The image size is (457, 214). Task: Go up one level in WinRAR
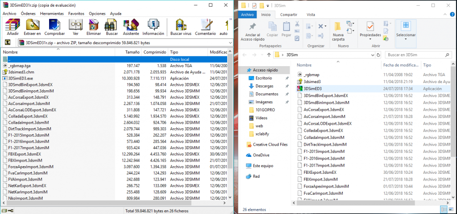[8, 42]
